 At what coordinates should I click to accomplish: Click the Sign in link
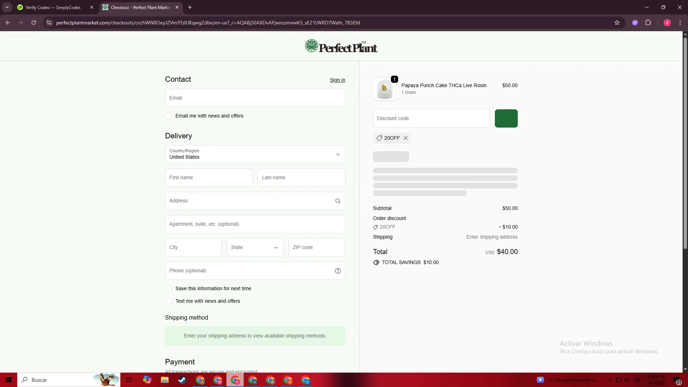click(338, 80)
